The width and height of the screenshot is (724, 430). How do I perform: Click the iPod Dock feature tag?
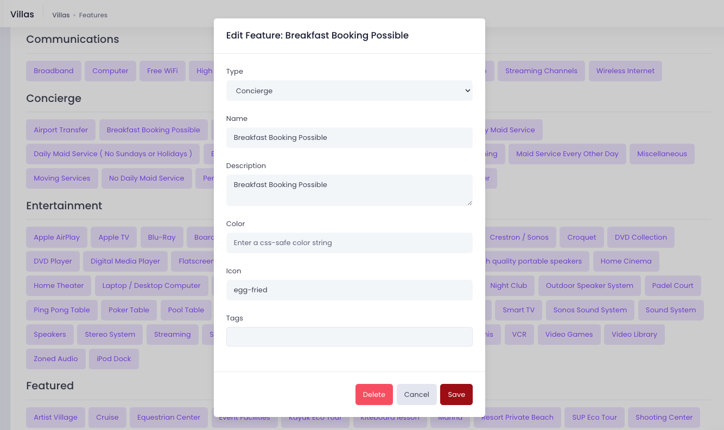(114, 359)
